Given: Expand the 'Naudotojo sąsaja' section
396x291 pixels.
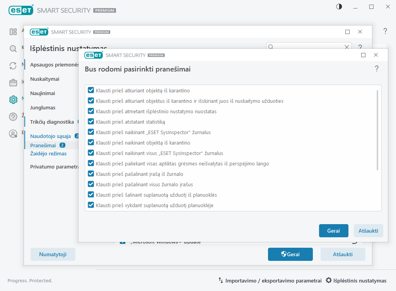Looking at the screenshot, I should (50, 136).
